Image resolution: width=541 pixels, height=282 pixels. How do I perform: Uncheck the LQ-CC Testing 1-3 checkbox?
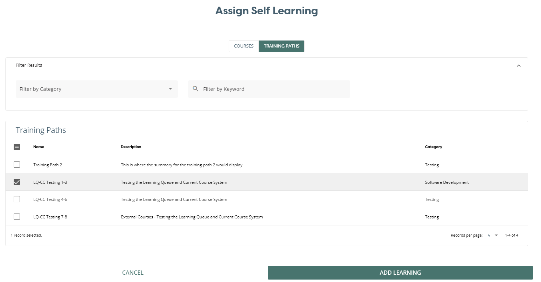pyautogui.click(x=17, y=182)
